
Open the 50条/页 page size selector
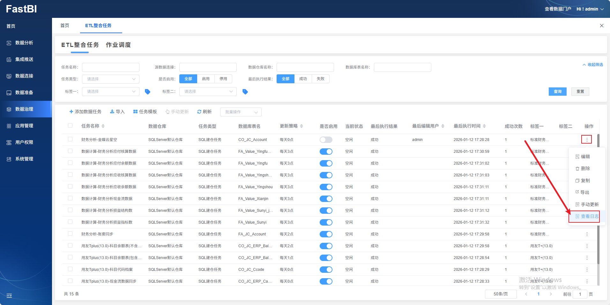click(500, 294)
